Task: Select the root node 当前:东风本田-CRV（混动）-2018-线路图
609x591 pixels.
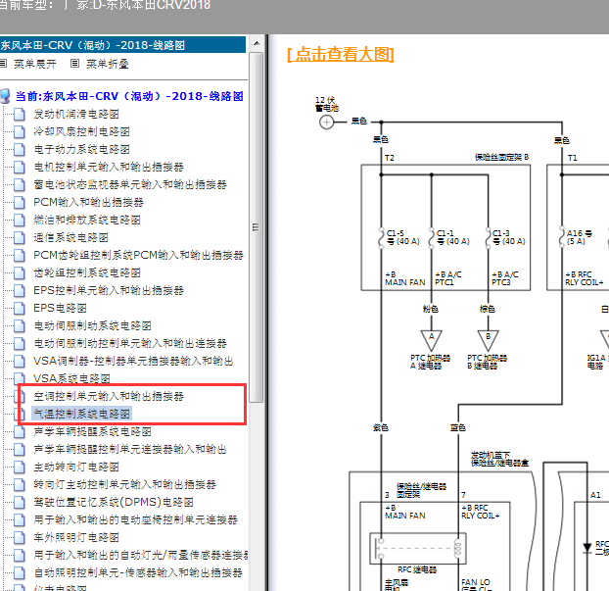Action: point(129,96)
